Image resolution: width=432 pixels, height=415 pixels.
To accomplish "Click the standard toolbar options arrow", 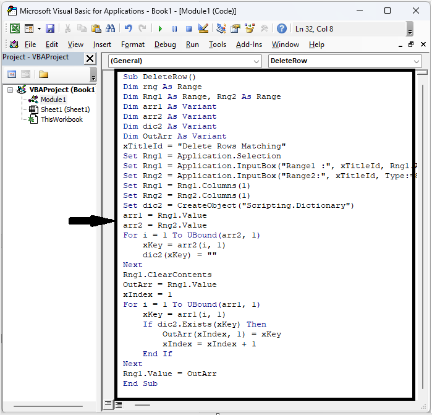I will click(x=410, y=28).
